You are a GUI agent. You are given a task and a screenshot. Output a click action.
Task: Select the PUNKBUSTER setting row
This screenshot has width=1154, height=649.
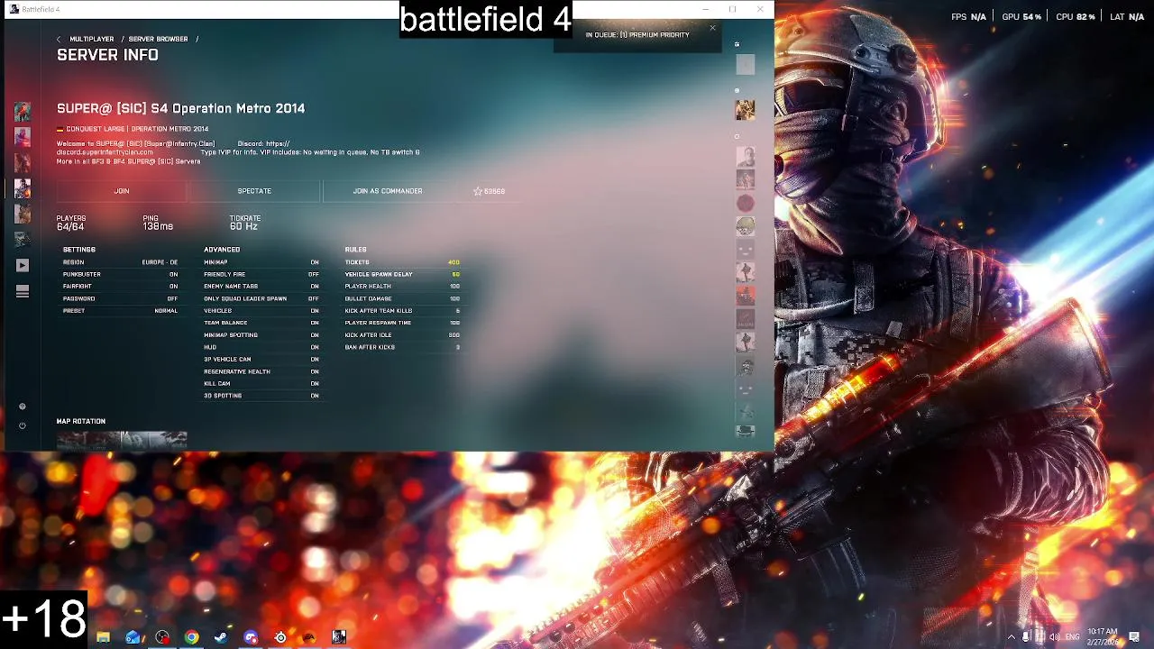(121, 274)
